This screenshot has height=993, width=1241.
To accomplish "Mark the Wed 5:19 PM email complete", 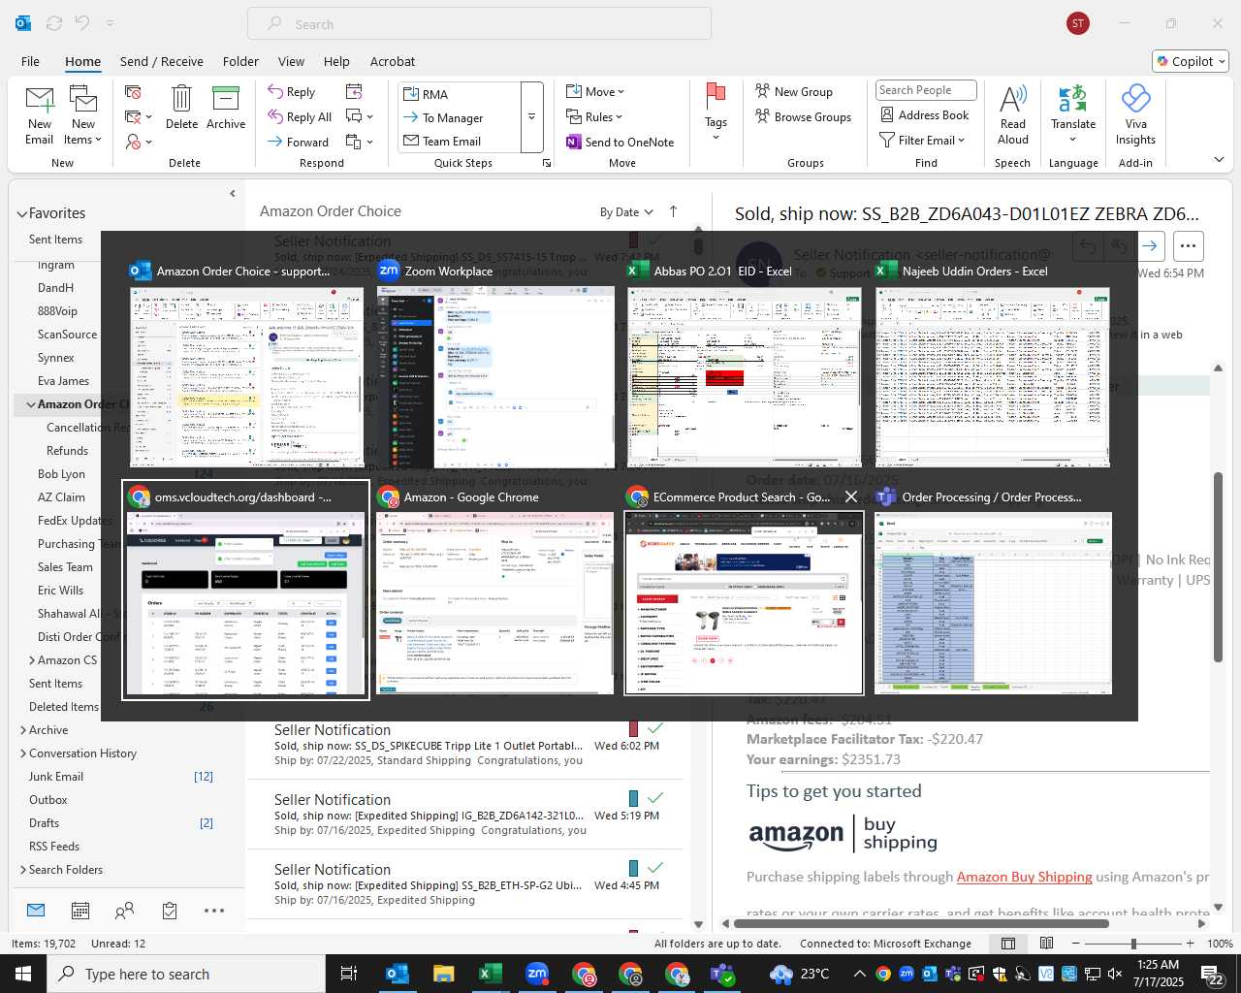I will [x=655, y=797].
